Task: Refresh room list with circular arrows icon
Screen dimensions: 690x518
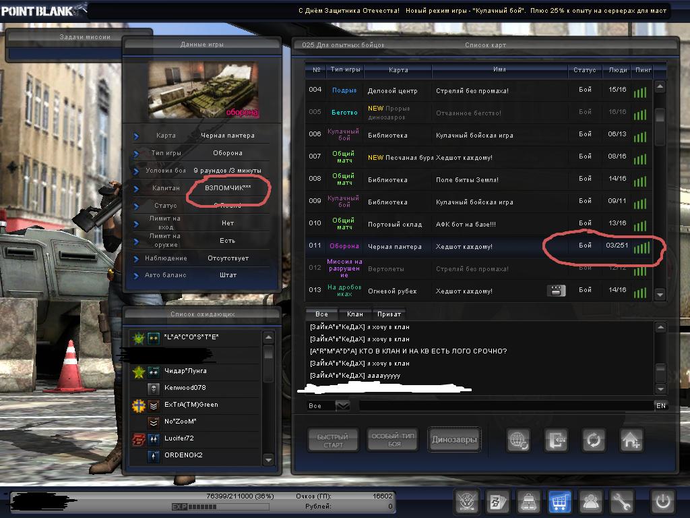Action: (x=594, y=440)
